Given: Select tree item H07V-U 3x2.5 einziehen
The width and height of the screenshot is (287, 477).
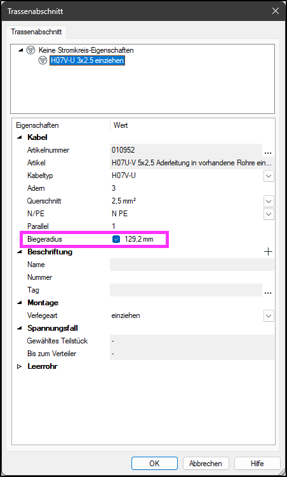Looking at the screenshot, I should pos(87,60).
